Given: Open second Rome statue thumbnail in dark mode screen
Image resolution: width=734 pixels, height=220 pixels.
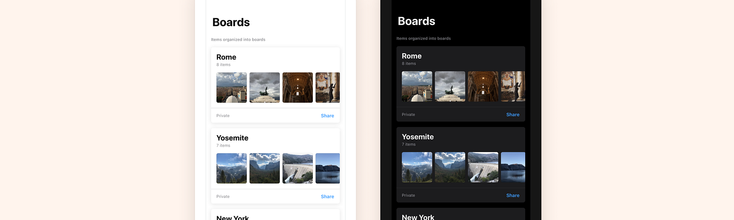Looking at the screenshot, I should pyautogui.click(x=450, y=86).
